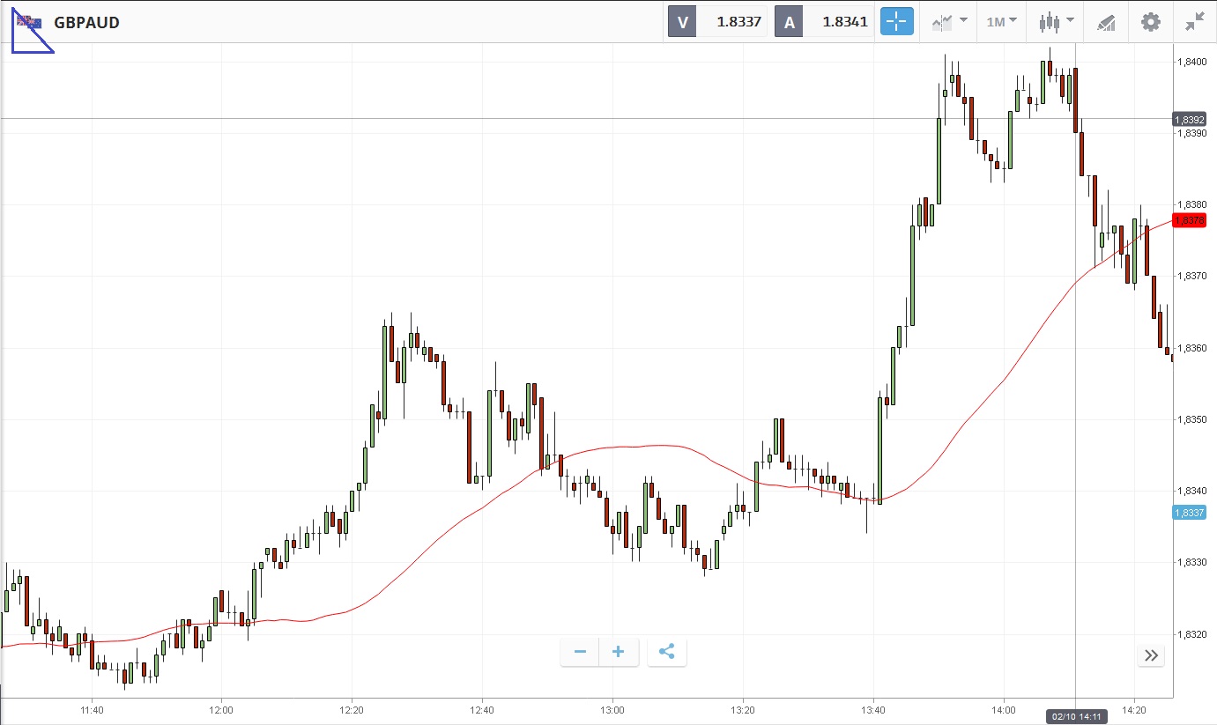Zoom out the chart with minus
This screenshot has height=725, width=1217.
pyautogui.click(x=580, y=652)
